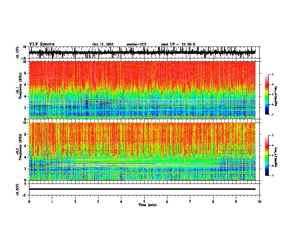The image size is (292, 226).
Task: Click time axis tick label "10"
Action: pos(259,202)
